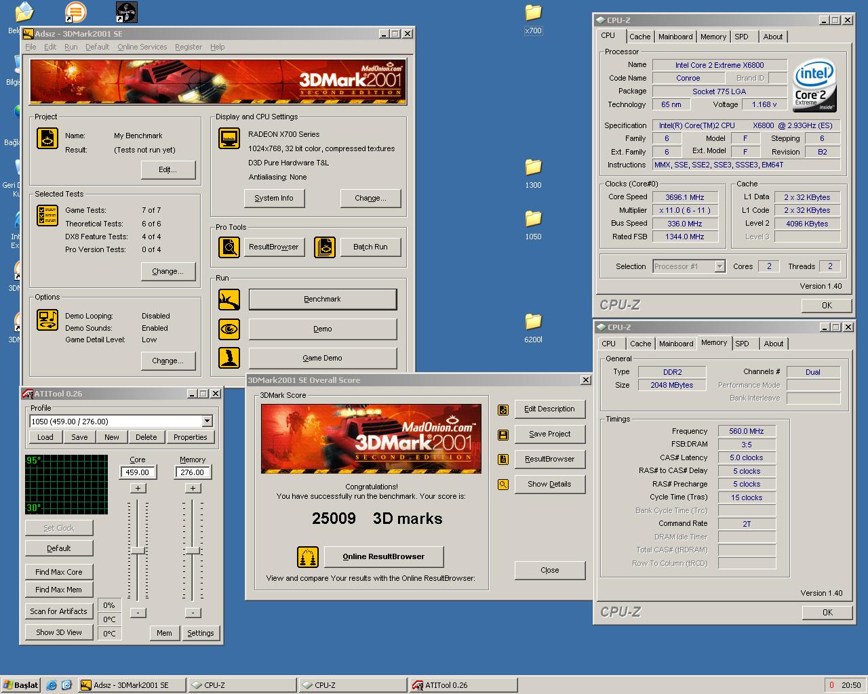Open the 1300 desktop folder
The image size is (868, 694).
point(534,173)
